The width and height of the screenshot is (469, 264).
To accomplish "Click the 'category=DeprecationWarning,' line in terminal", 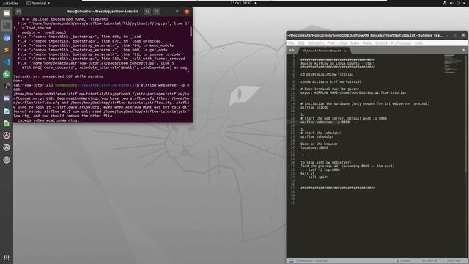I will [x=48, y=120].
